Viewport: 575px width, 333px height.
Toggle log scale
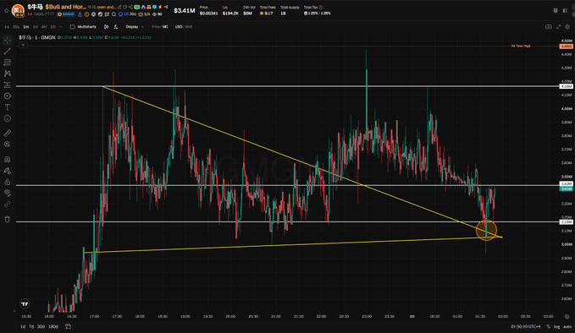click(556, 326)
